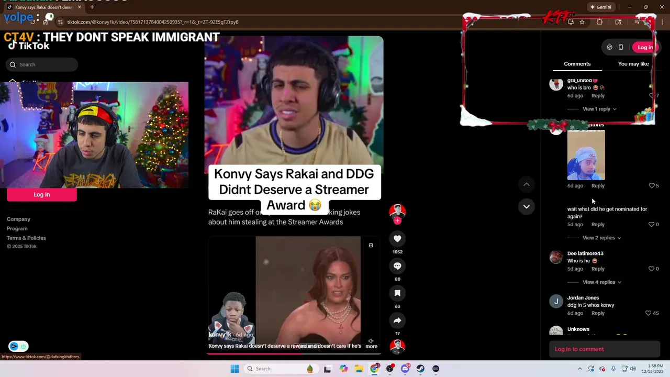Screen dimensions: 670x377
Task: Save the video with the bookmark icon
Action: (397, 293)
